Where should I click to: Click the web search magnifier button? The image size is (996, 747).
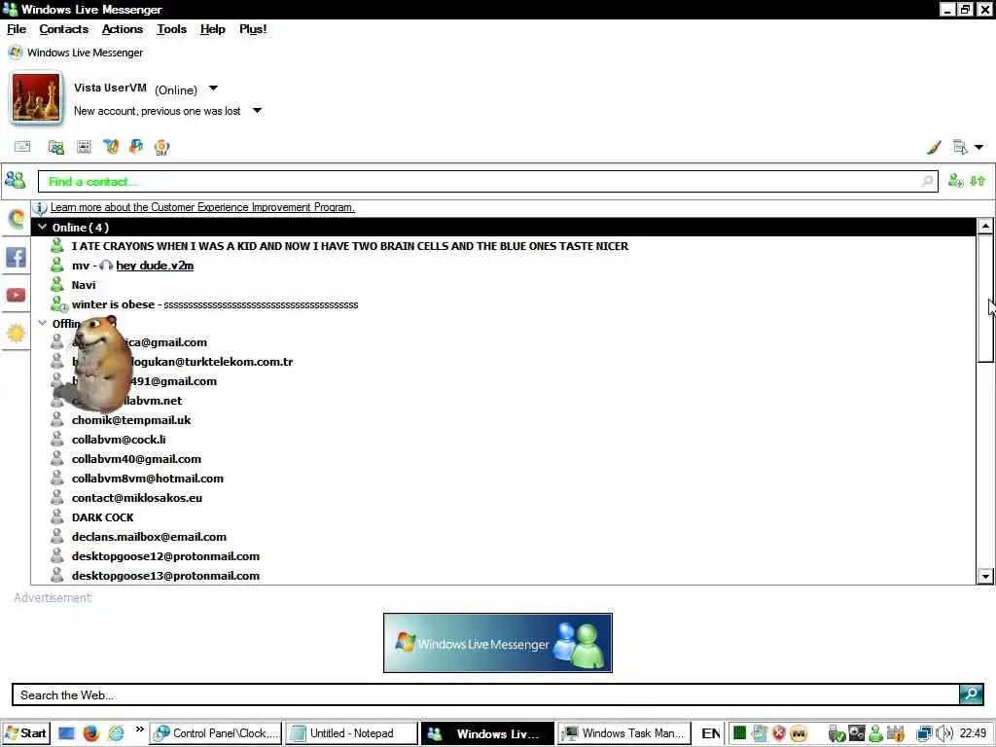[972, 694]
